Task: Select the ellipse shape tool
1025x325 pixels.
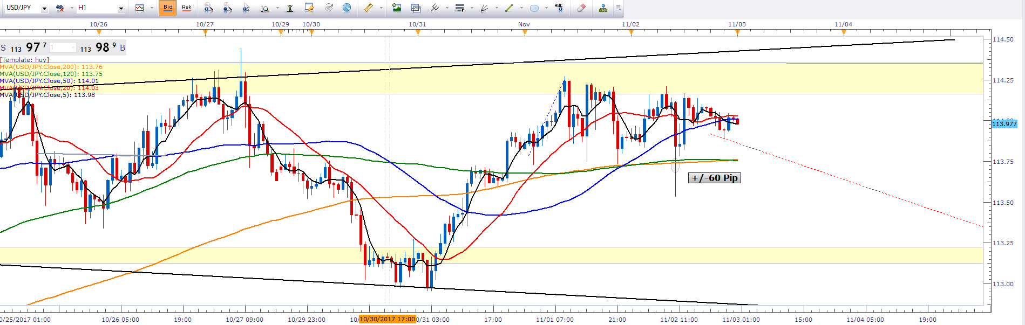Action: (x=534, y=8)
